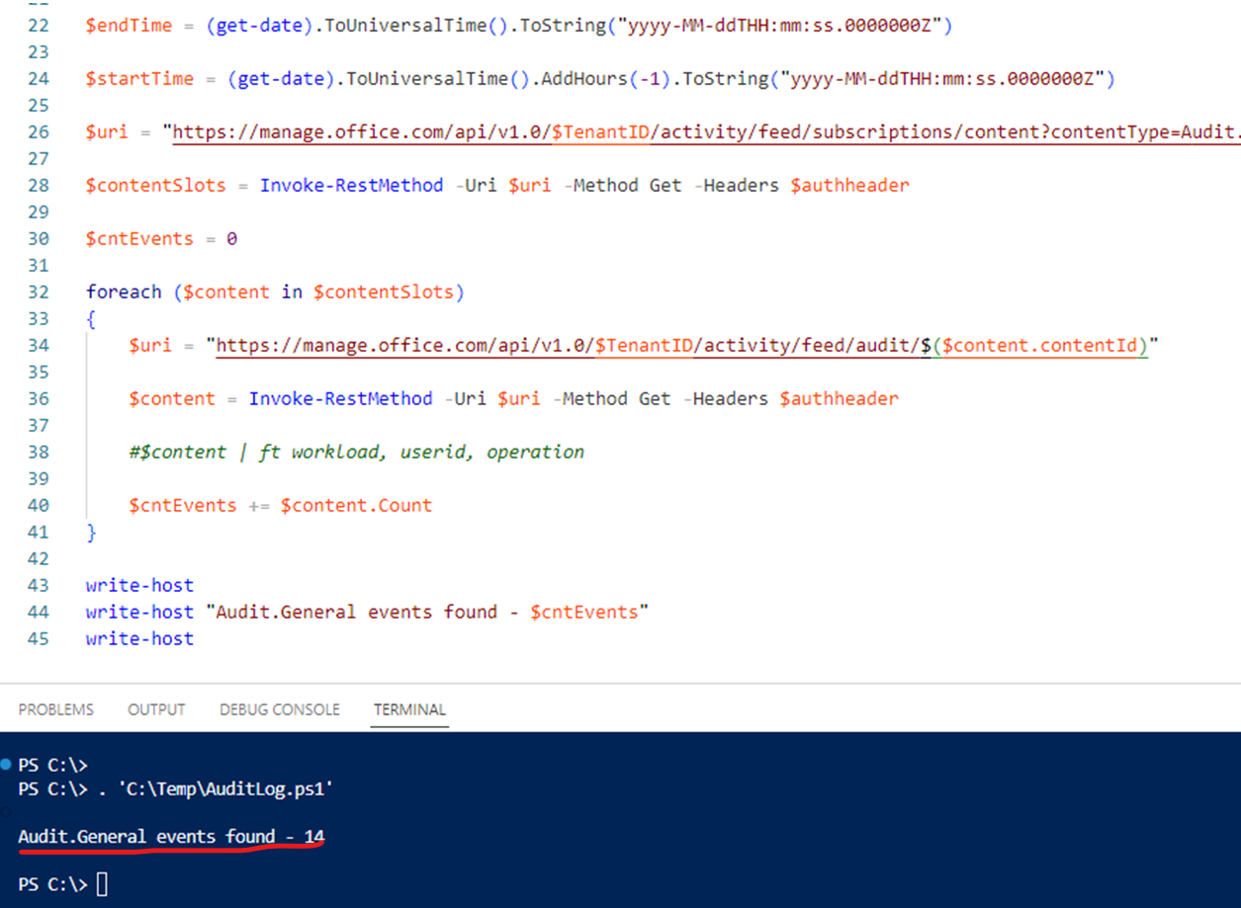Click the underlined 'Audit.General events found - 14' output

(x=168, y=836)
